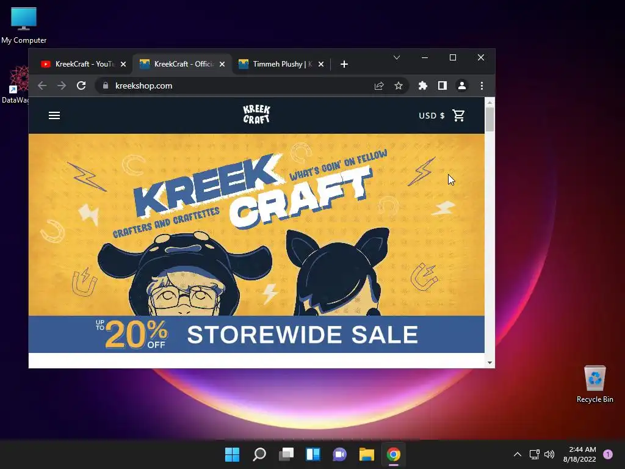
Task: Open the notification badge in tray
Action: pos(608,454)
